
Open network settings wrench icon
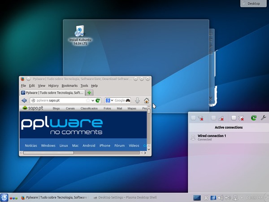263,118
